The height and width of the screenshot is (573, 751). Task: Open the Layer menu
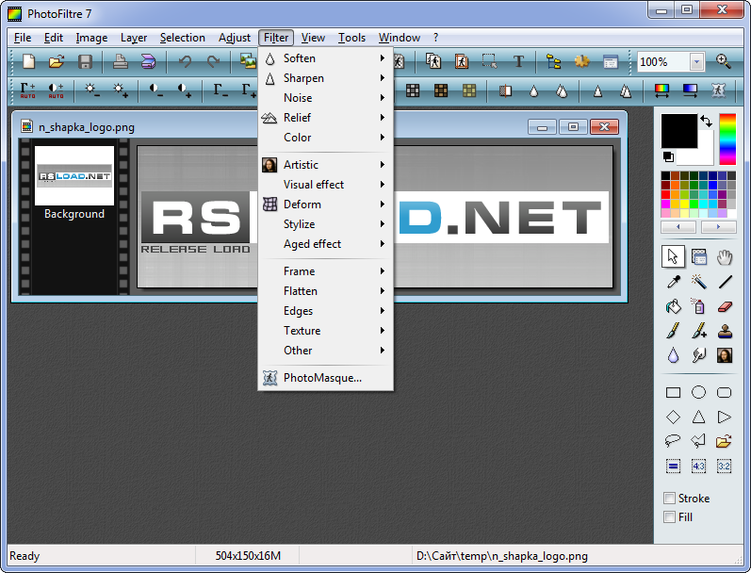(134, 38)
